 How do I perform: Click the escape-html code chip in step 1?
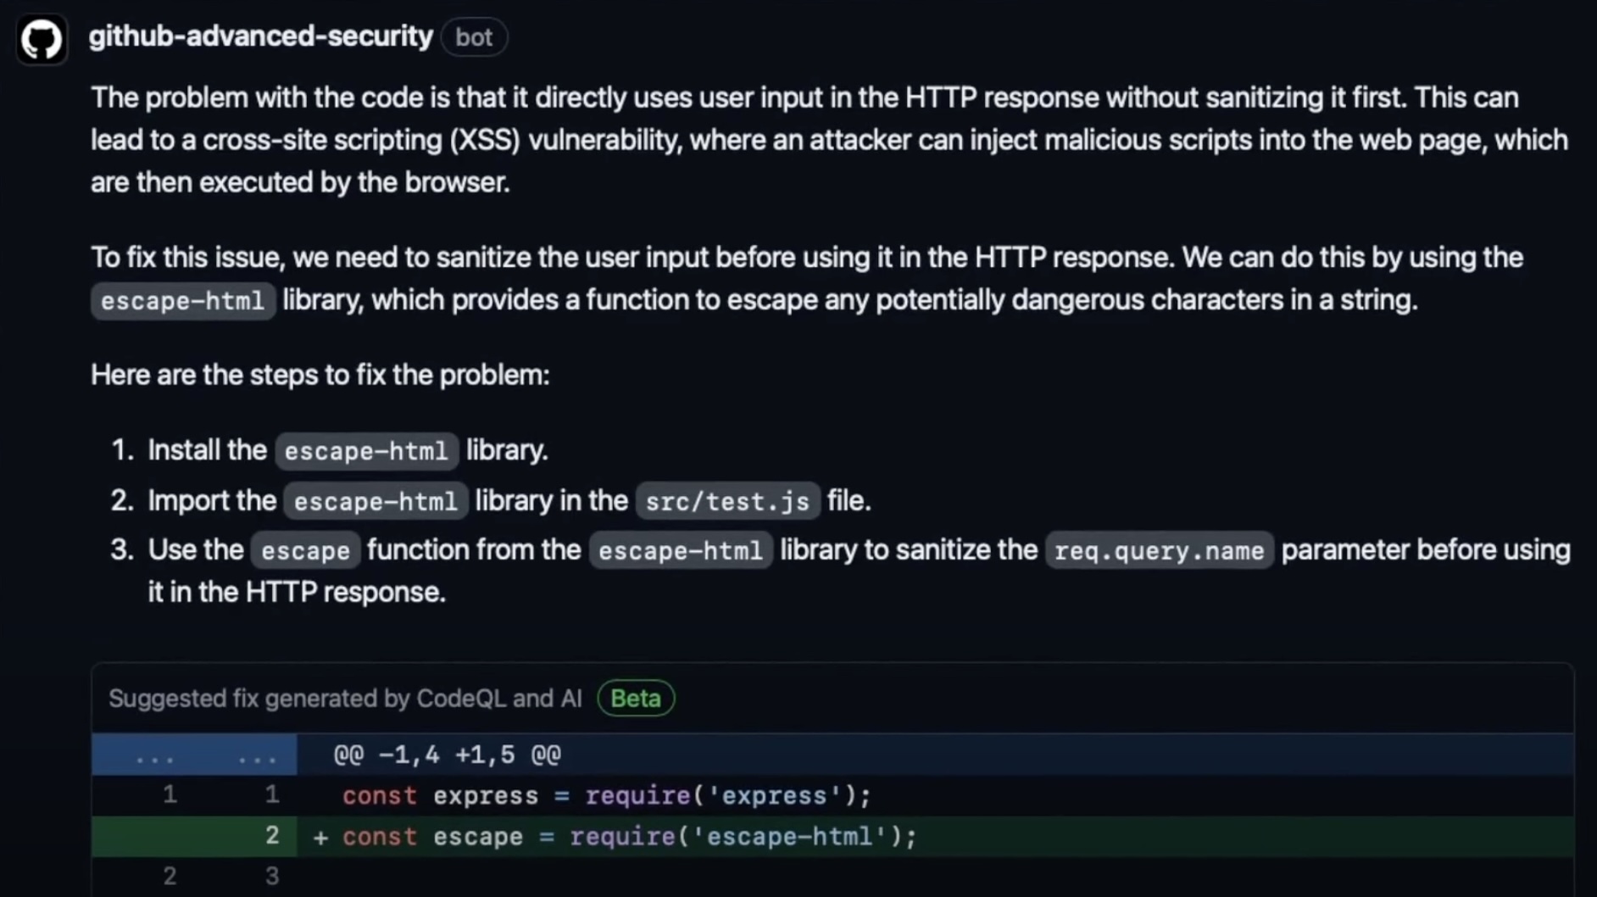(x=365, y=451)
